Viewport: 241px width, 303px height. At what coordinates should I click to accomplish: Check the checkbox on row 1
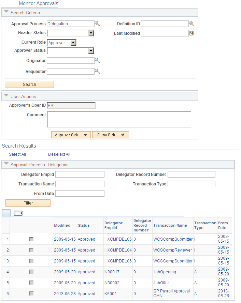coord(31,239)
